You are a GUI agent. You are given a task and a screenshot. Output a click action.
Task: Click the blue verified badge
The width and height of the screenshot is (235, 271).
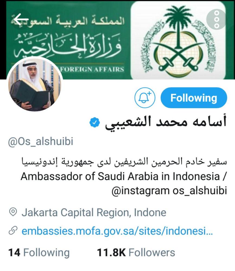coord(94,122)
